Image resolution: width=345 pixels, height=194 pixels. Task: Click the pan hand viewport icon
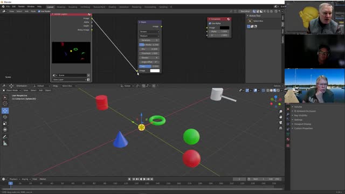click(x=281, y=117)
